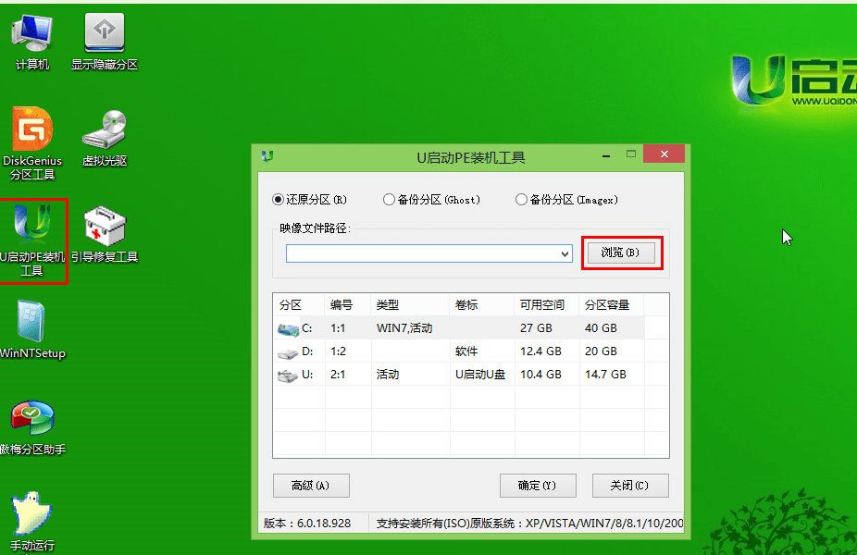Open the 手动运行 ghost icon
857x555 pixels.
click(x=31, y=514)
